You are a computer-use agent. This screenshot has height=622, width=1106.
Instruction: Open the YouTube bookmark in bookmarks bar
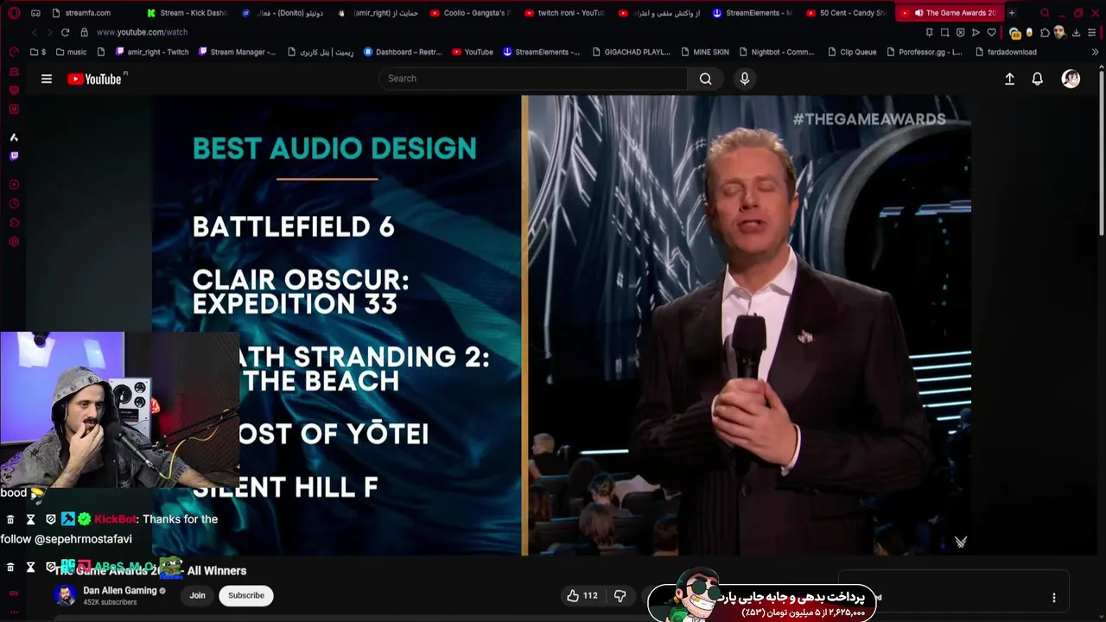pyautogui.click(x=473, y=52)
